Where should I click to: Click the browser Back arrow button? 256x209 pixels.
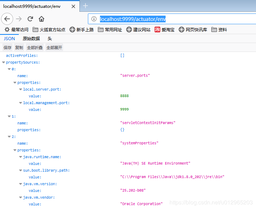tap(8, 19)
